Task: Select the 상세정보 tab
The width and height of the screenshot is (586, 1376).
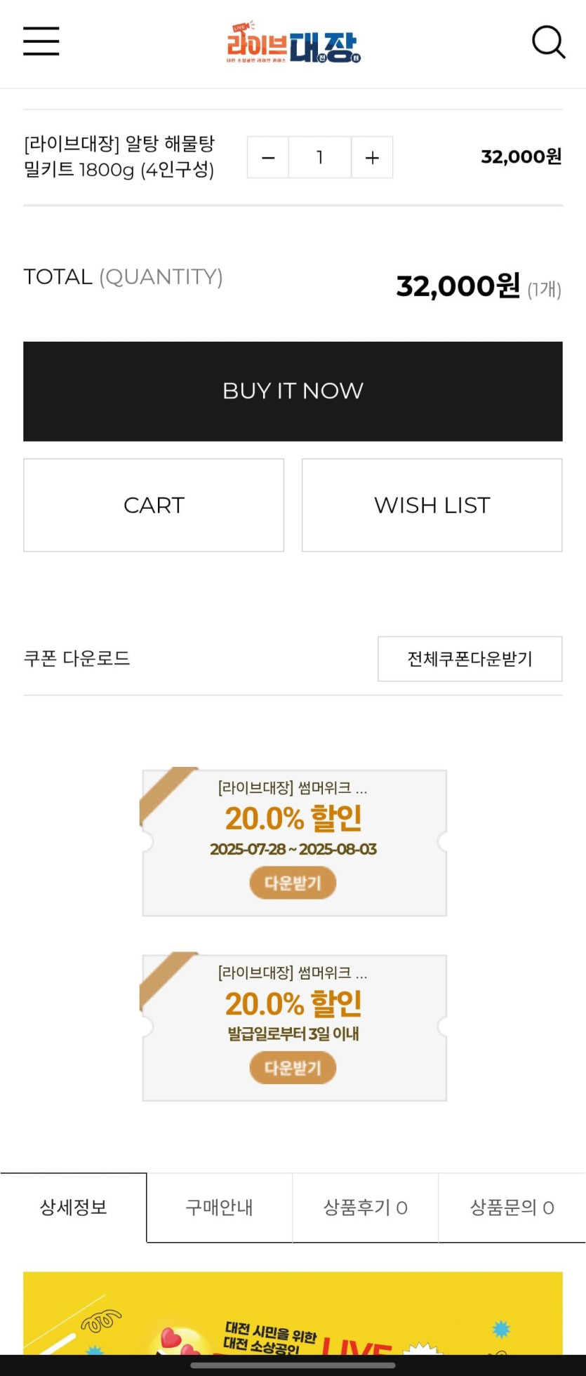Action: point(74,1208)
